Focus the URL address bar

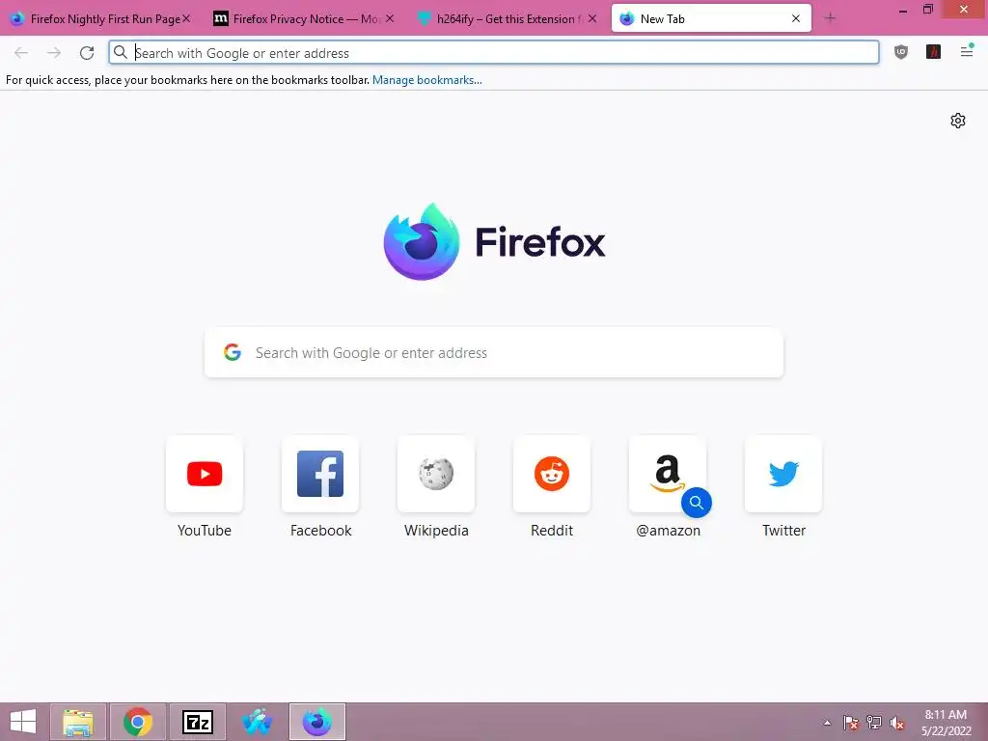tap(493, 53)
